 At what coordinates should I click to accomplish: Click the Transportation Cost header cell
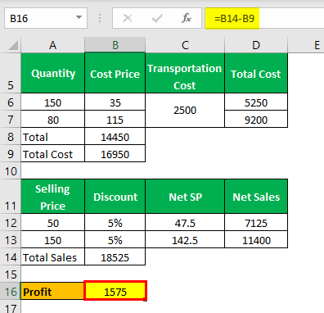pyautogui.click(x=185, y=73)
